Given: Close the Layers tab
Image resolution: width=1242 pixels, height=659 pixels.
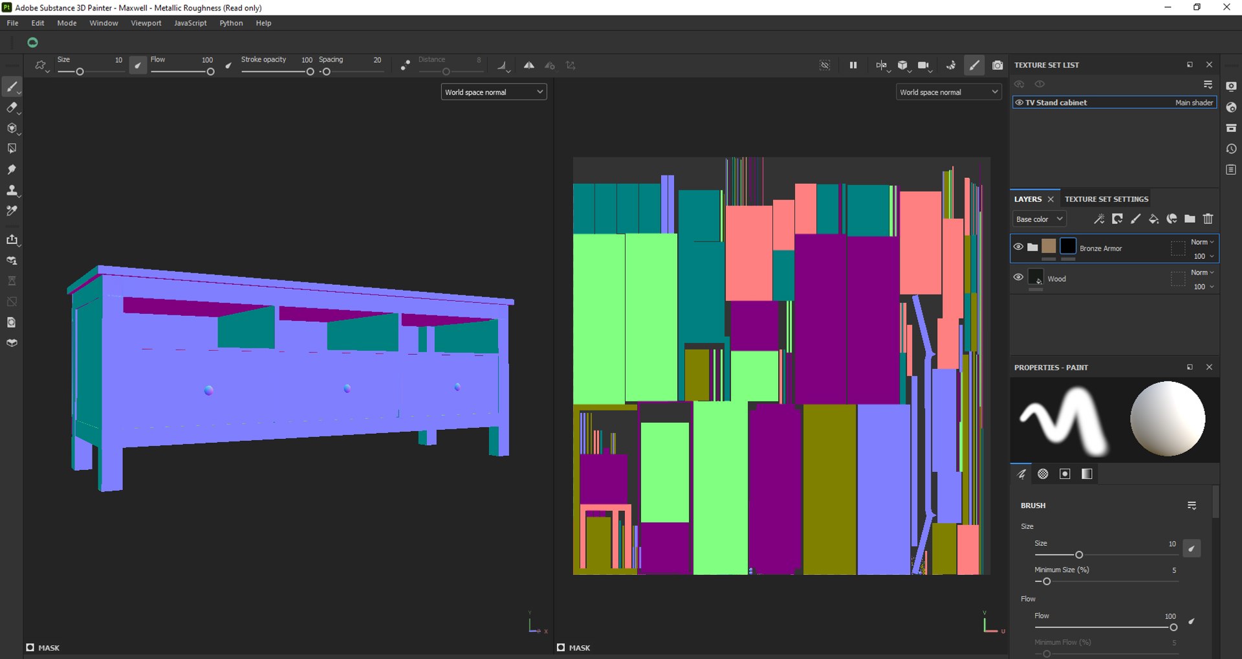Looking at the screenshot, I should [1051, 199].
